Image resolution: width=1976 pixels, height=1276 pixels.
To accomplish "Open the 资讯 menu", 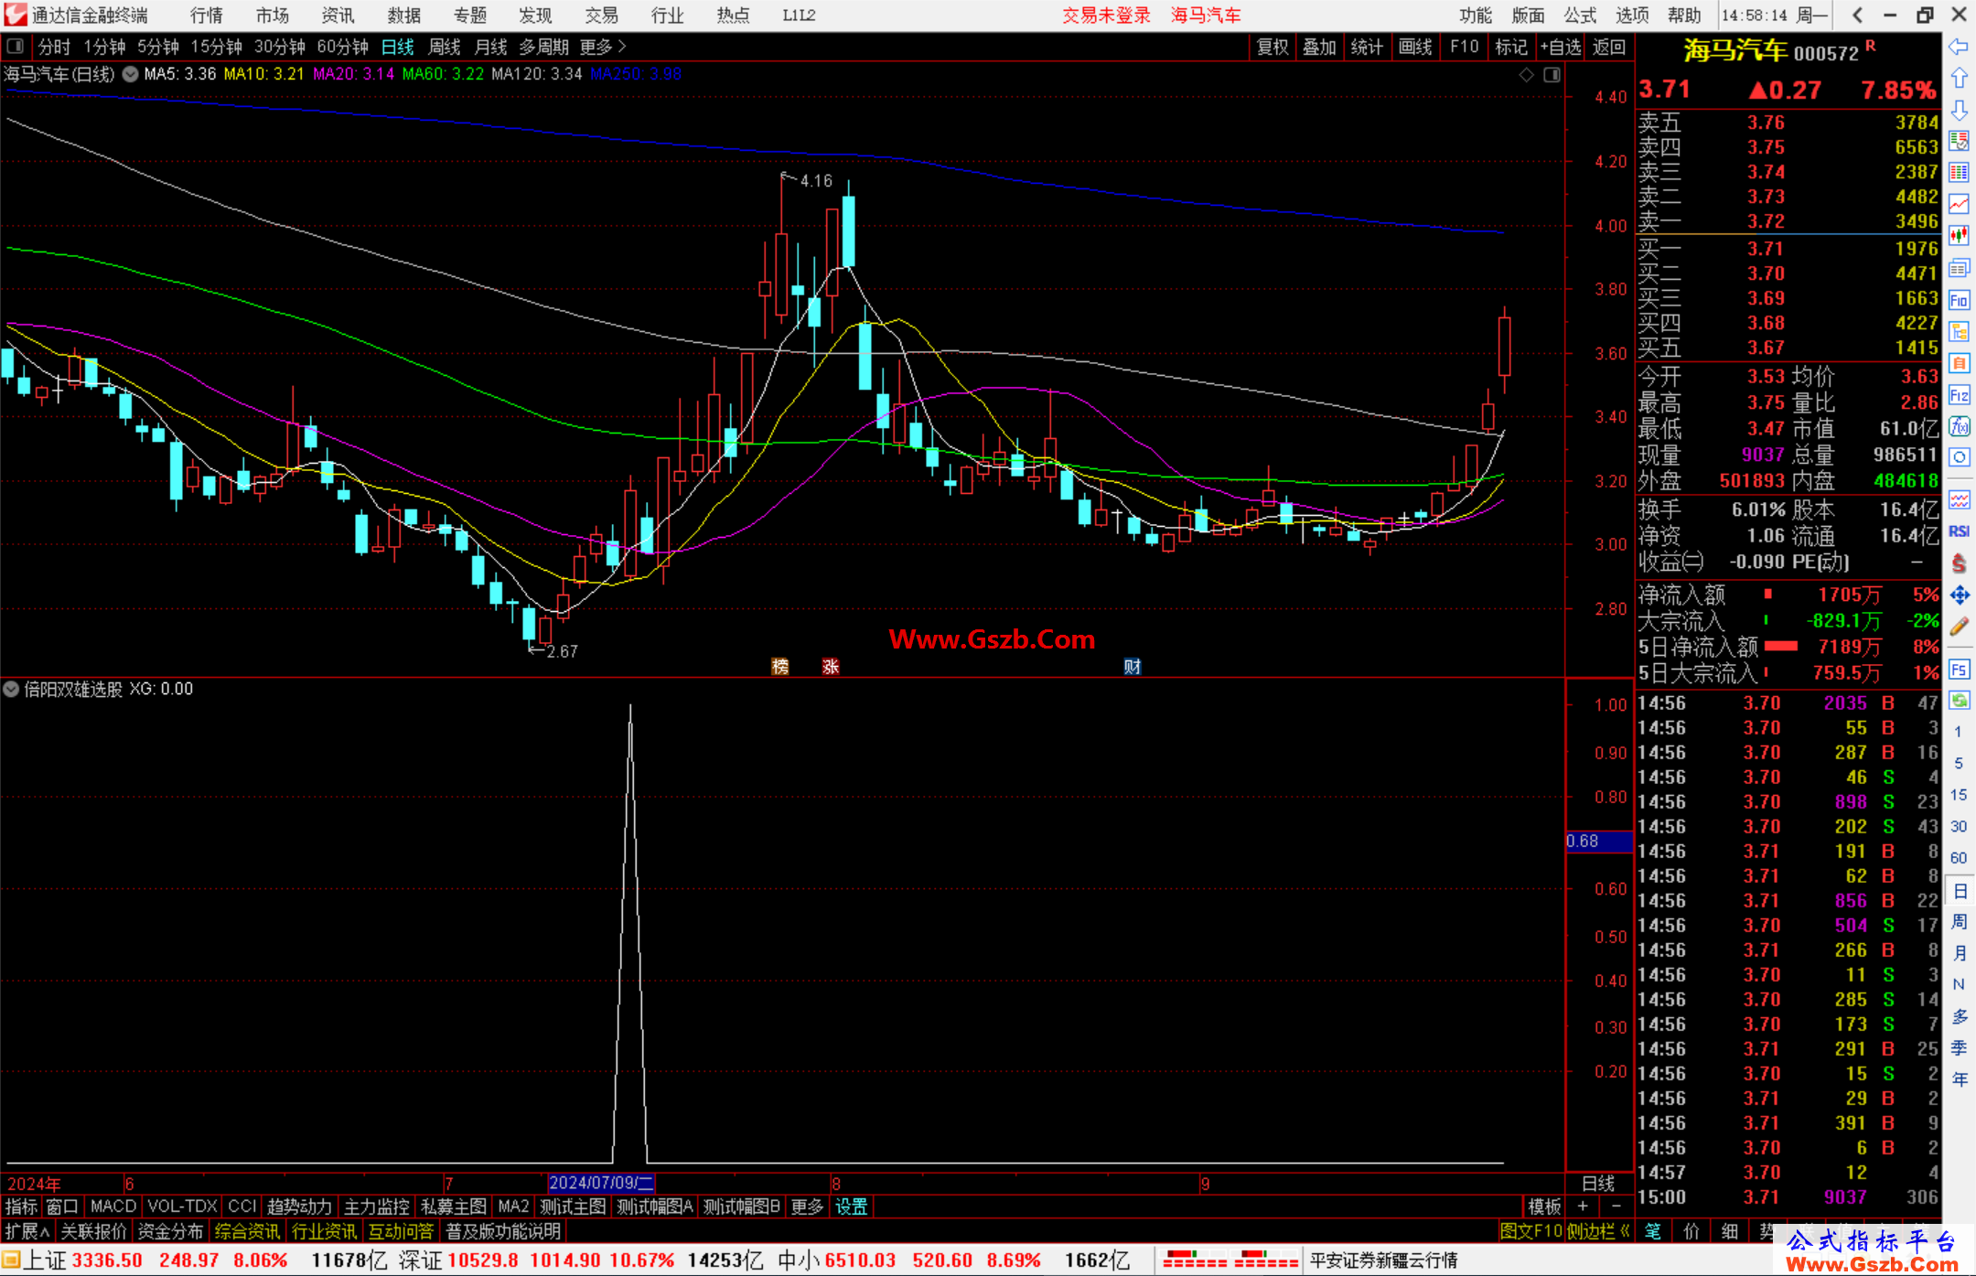I will [338, 16].
